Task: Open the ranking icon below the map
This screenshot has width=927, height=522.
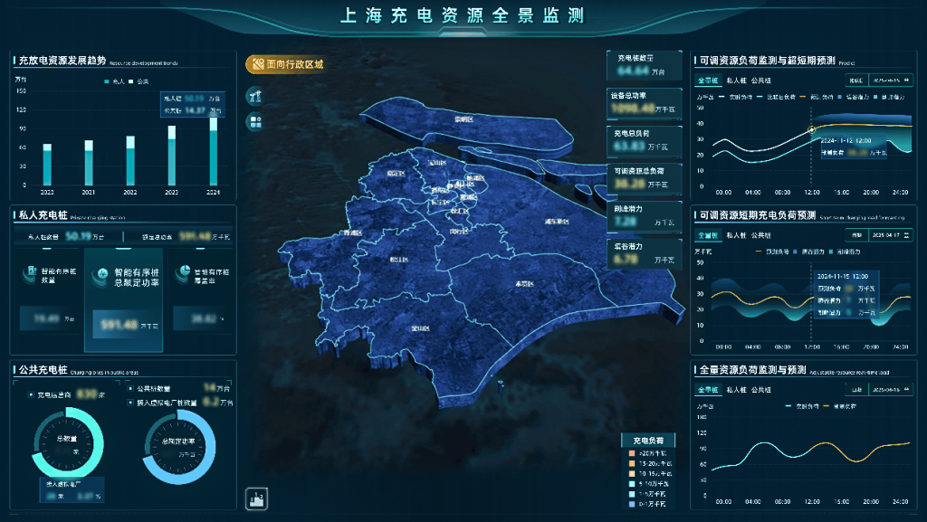Action: (x=255, y=498)
